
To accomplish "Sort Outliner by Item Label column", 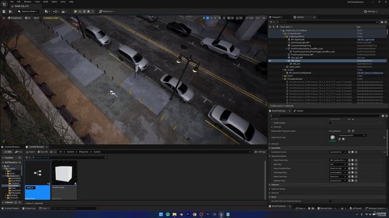I will tap(285, 27).
